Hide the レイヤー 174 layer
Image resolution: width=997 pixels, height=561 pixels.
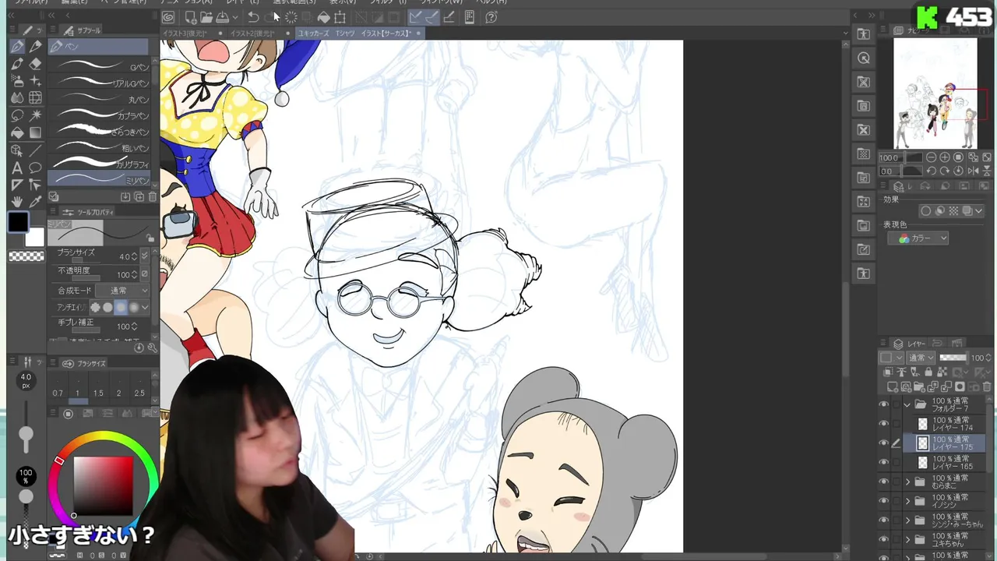click(883, 424)
